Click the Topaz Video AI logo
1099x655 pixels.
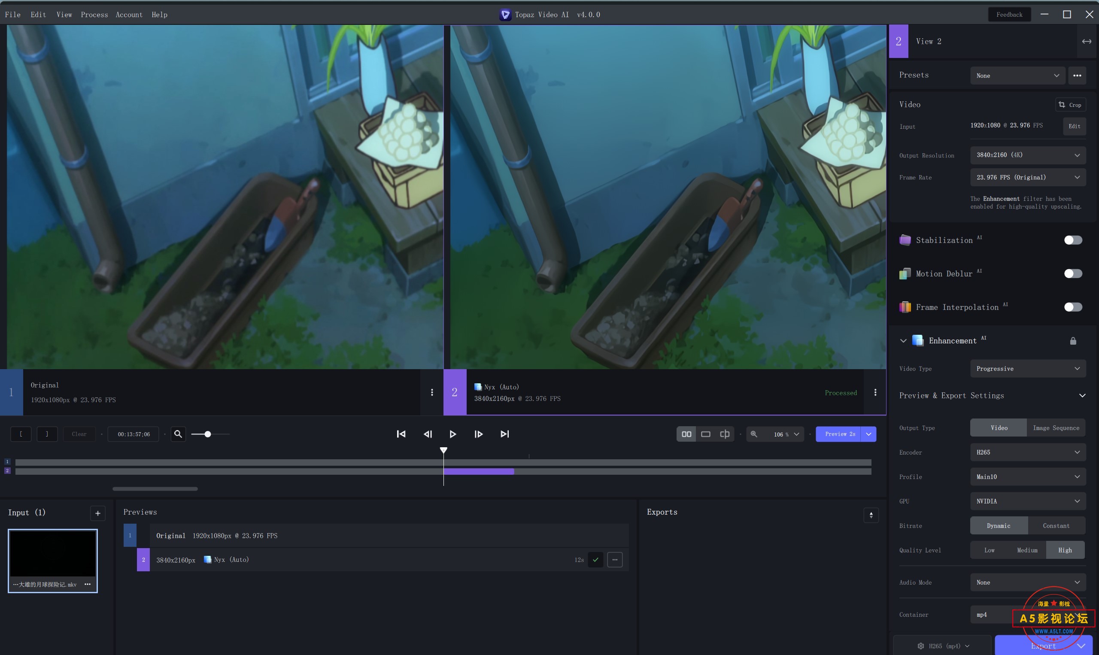[x=505, y=15]
